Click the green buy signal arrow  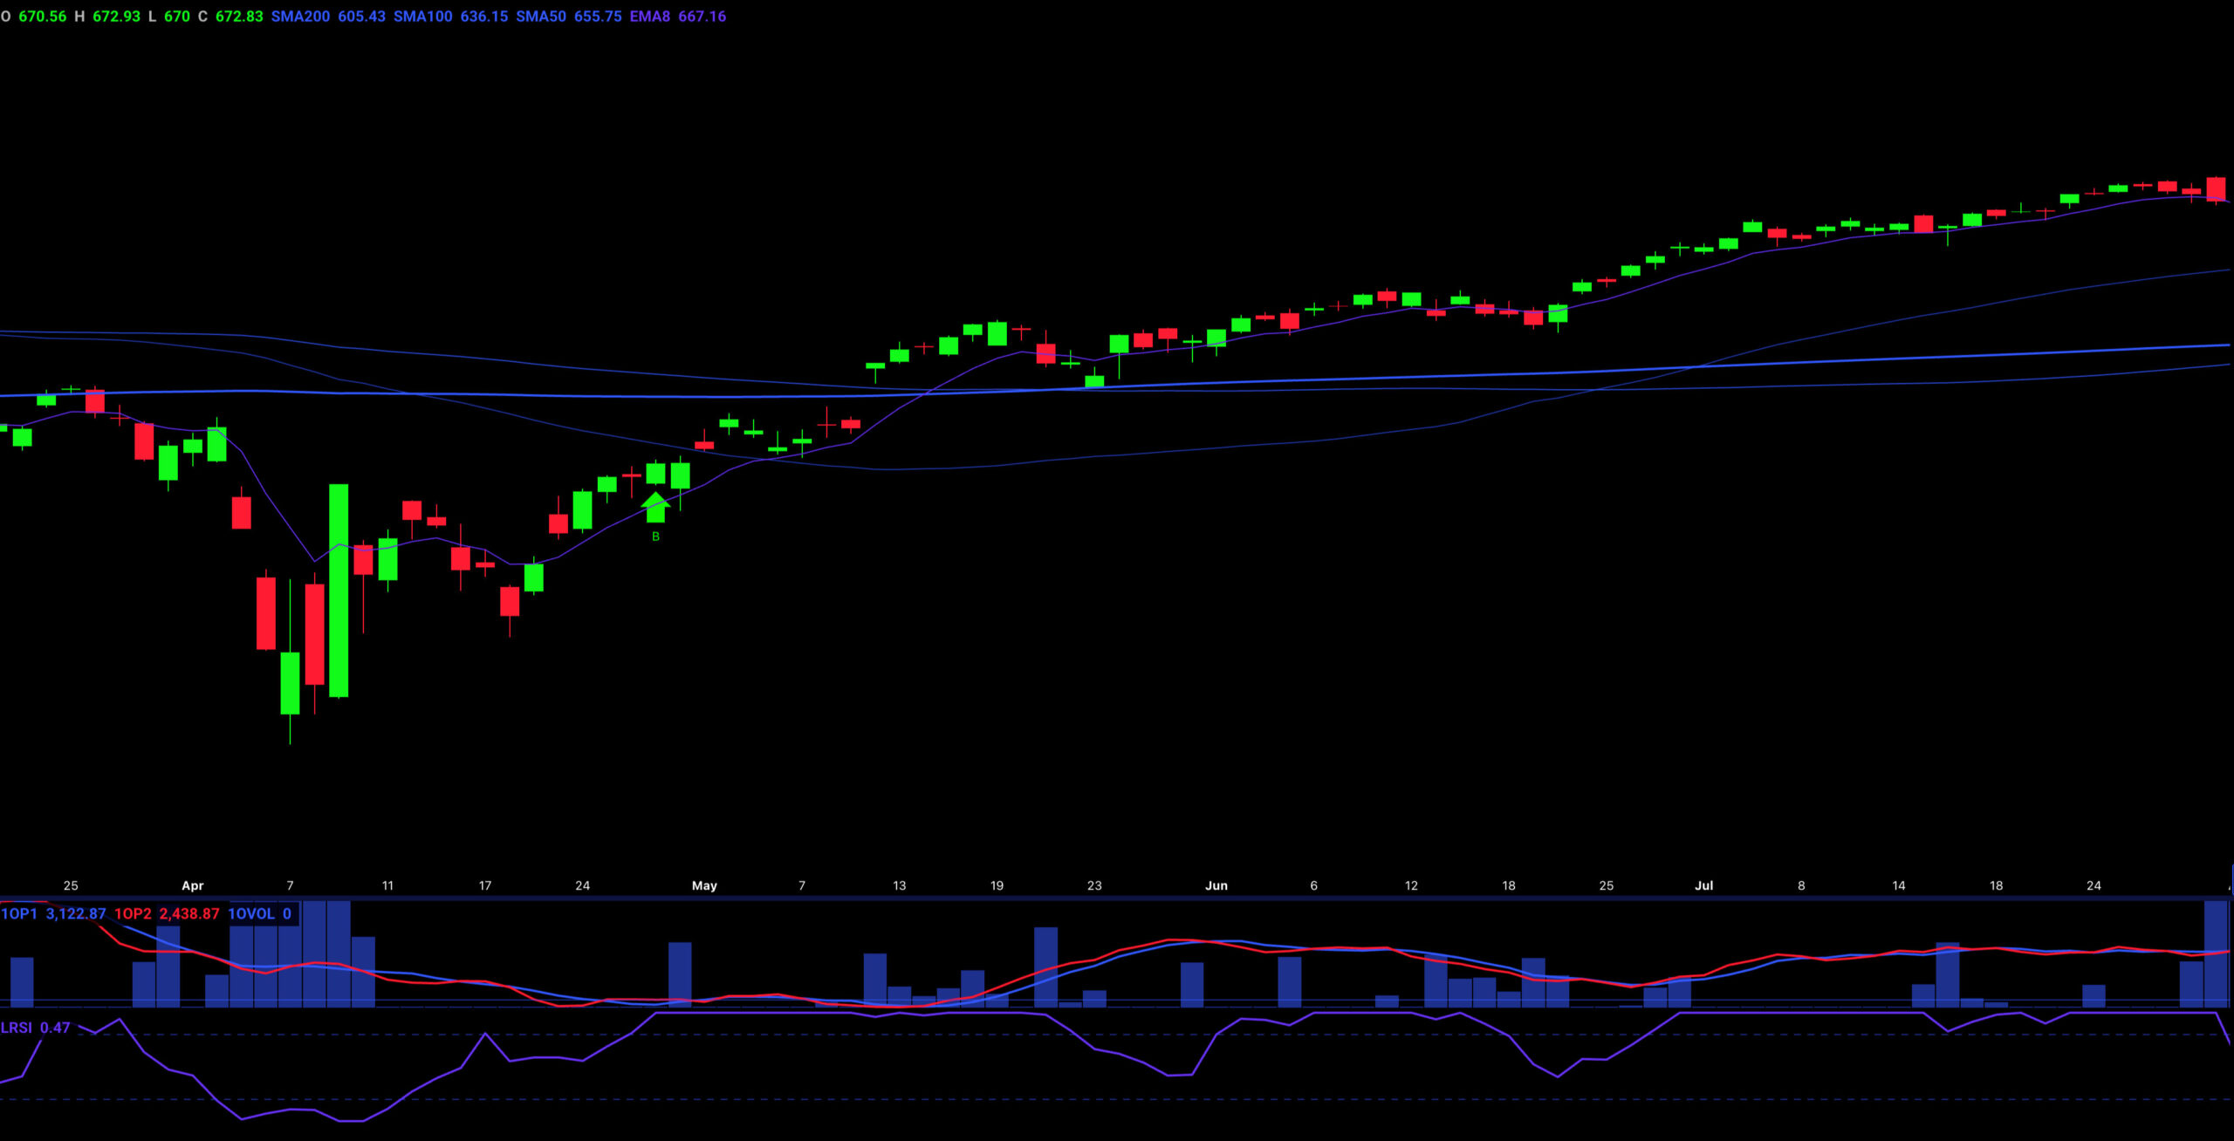coord(655,508)
